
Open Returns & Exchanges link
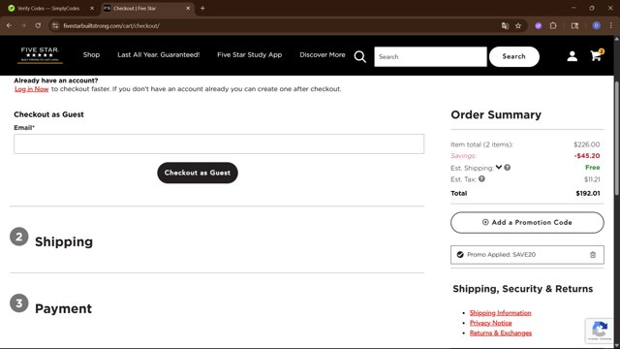pyautogui.click(x=501, y=333)
